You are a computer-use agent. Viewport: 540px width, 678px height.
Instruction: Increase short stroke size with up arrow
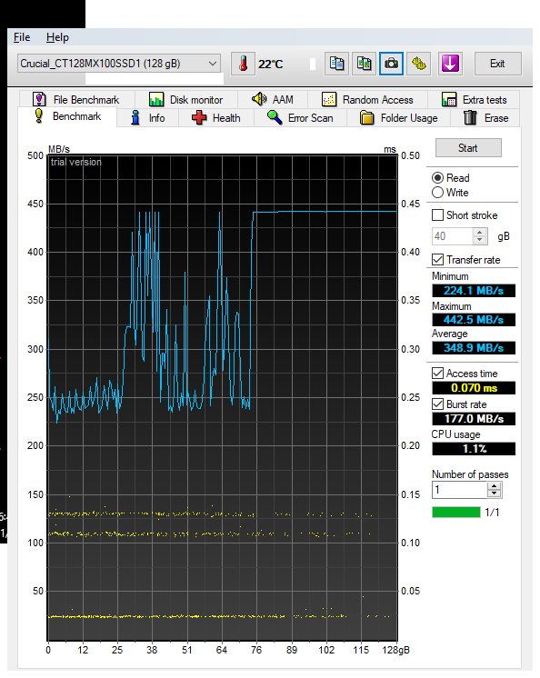(x=479, y=233)
